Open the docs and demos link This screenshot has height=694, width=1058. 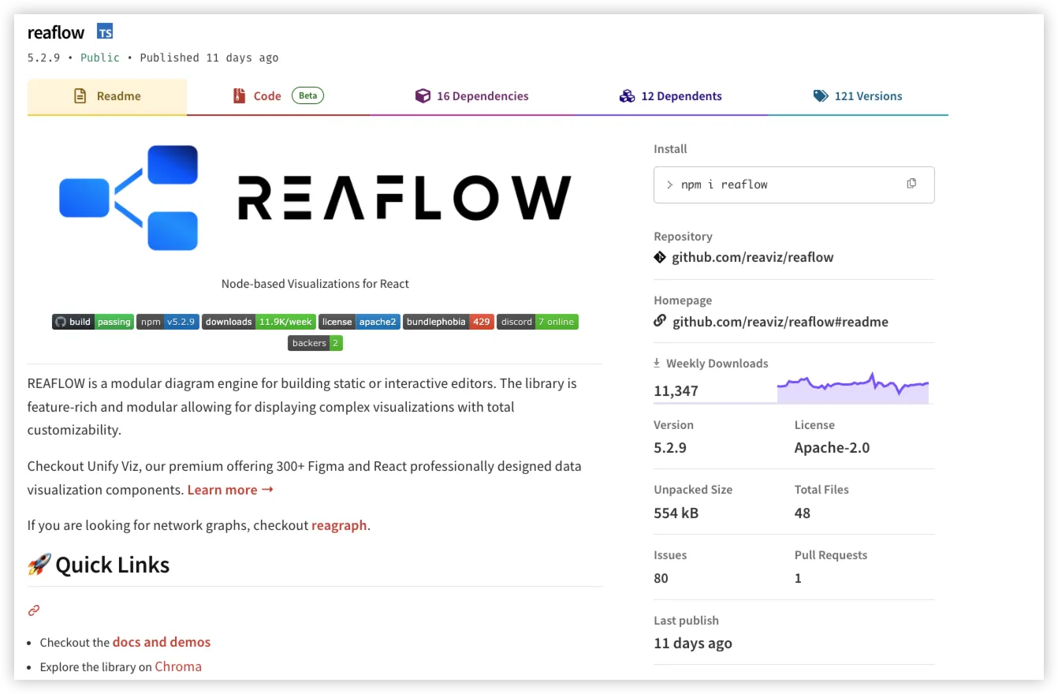click(x=162, y=642)
